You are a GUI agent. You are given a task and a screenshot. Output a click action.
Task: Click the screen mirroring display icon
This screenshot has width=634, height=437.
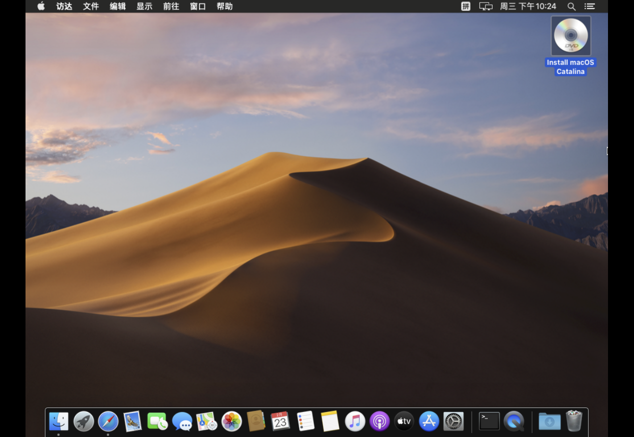[x=486, y=6]
